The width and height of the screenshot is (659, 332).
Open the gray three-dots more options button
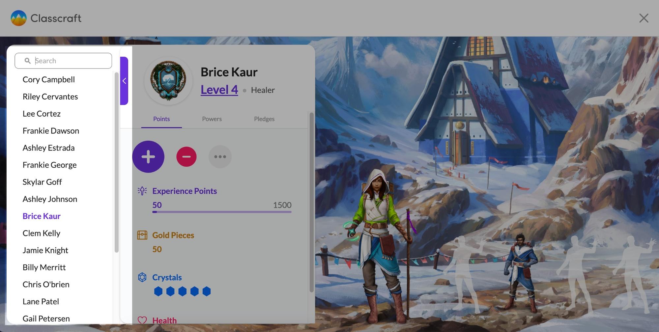tap(220, 157)
